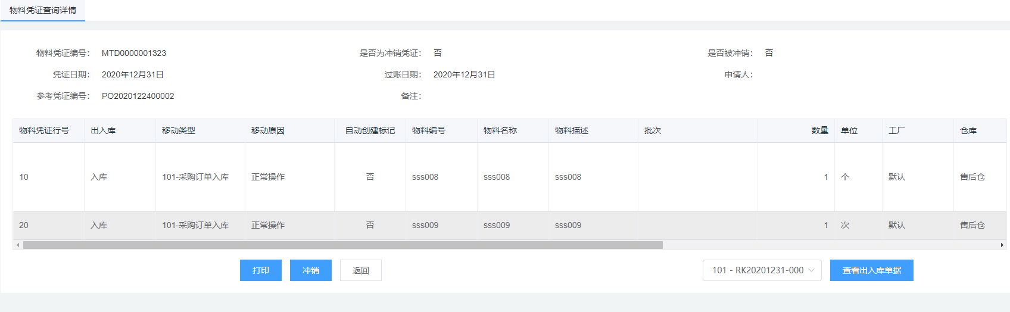
Task: Click the 批次 column header
Action: (653, 130)
